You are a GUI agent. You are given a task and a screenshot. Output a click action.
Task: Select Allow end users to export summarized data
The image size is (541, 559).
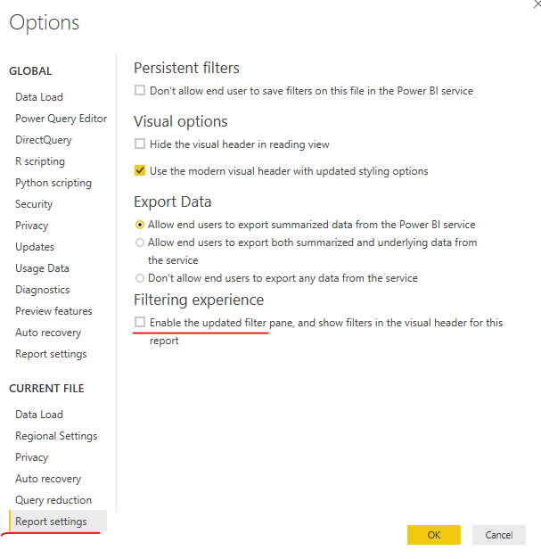[x=140, y=225]
